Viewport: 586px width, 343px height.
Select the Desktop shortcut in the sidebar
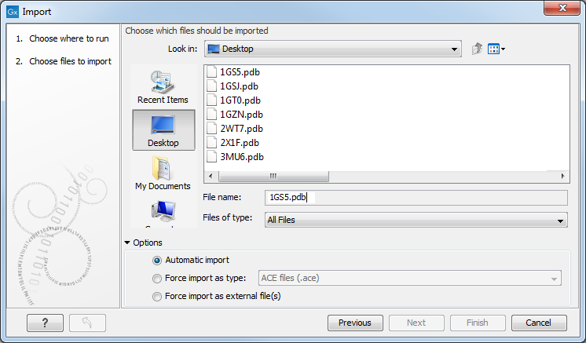[x=163, y=129]
